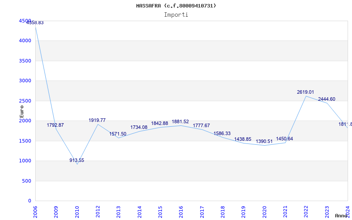
Task: Click the Anno axis label
Action: click(x=341, y=216)
